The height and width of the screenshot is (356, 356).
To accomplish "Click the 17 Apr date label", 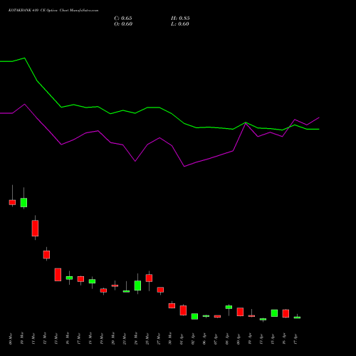I will (295, 339).
